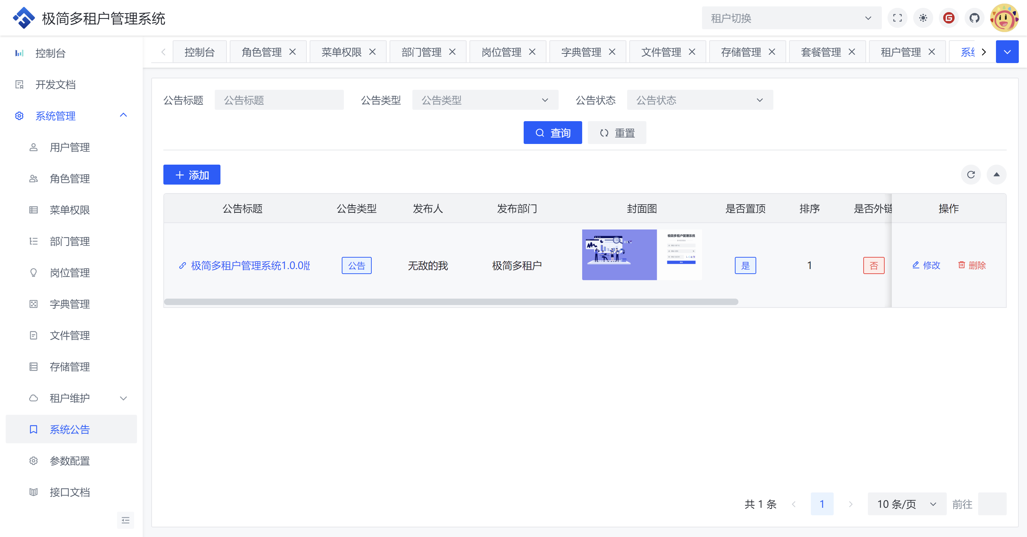1027x537 pixels.
Task: Toggle the dark/light theme icon
Action: [923, 18]
